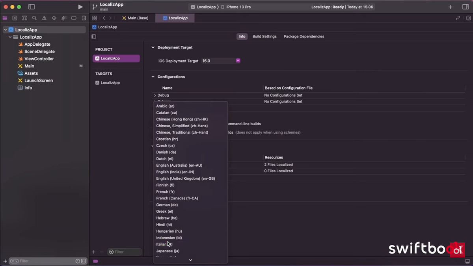Switch to the Build Settings tab
This screenshot has width=473, height=266.
[264, 36]
